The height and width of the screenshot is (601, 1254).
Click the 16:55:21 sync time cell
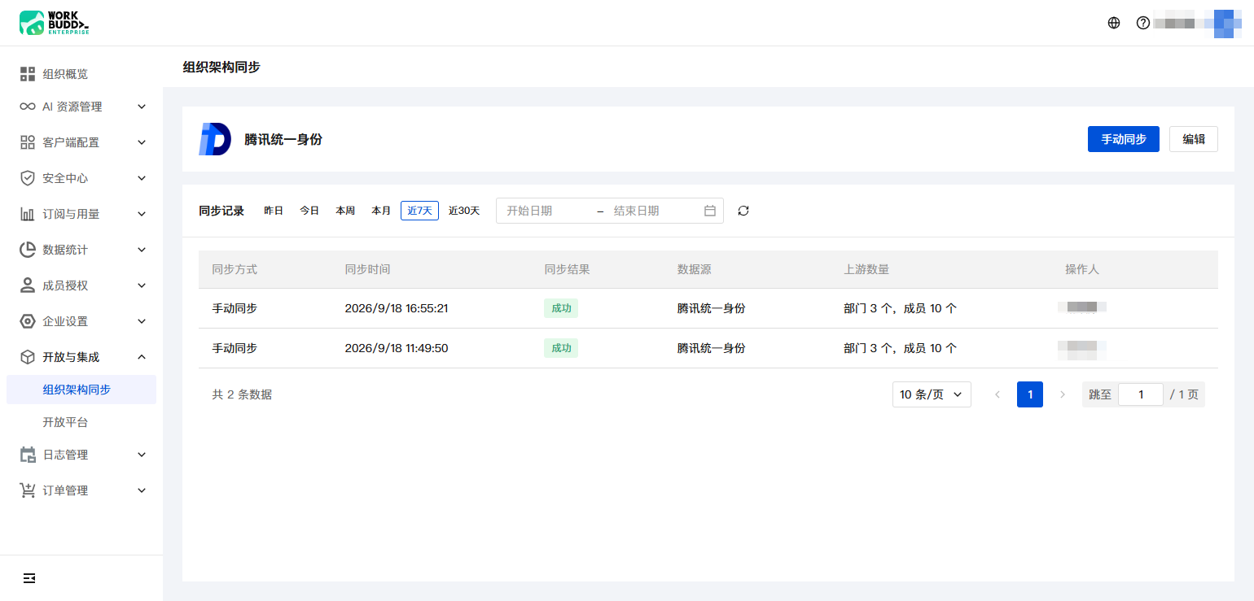tap(397, 308)
